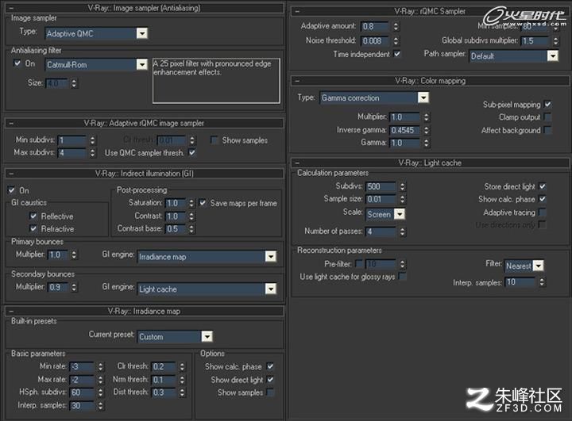
Task: Click the Global subdivs multiplier field
Action: pyautogui.click(x=535, y=40)
